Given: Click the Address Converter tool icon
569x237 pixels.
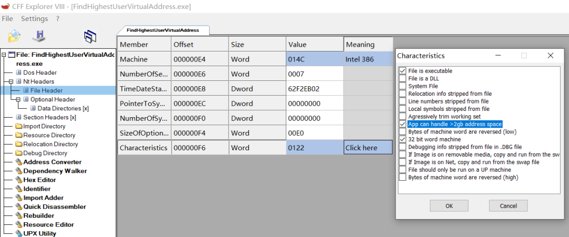Looking at the screenshot, I should pos(19,162).
